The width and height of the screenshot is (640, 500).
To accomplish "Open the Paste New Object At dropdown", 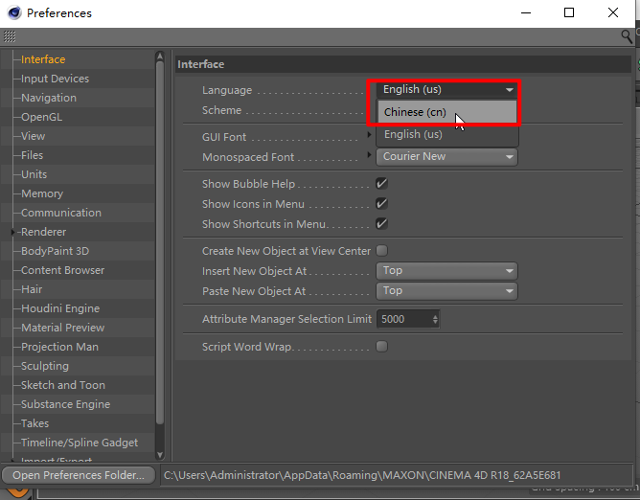I will (446, 291).
